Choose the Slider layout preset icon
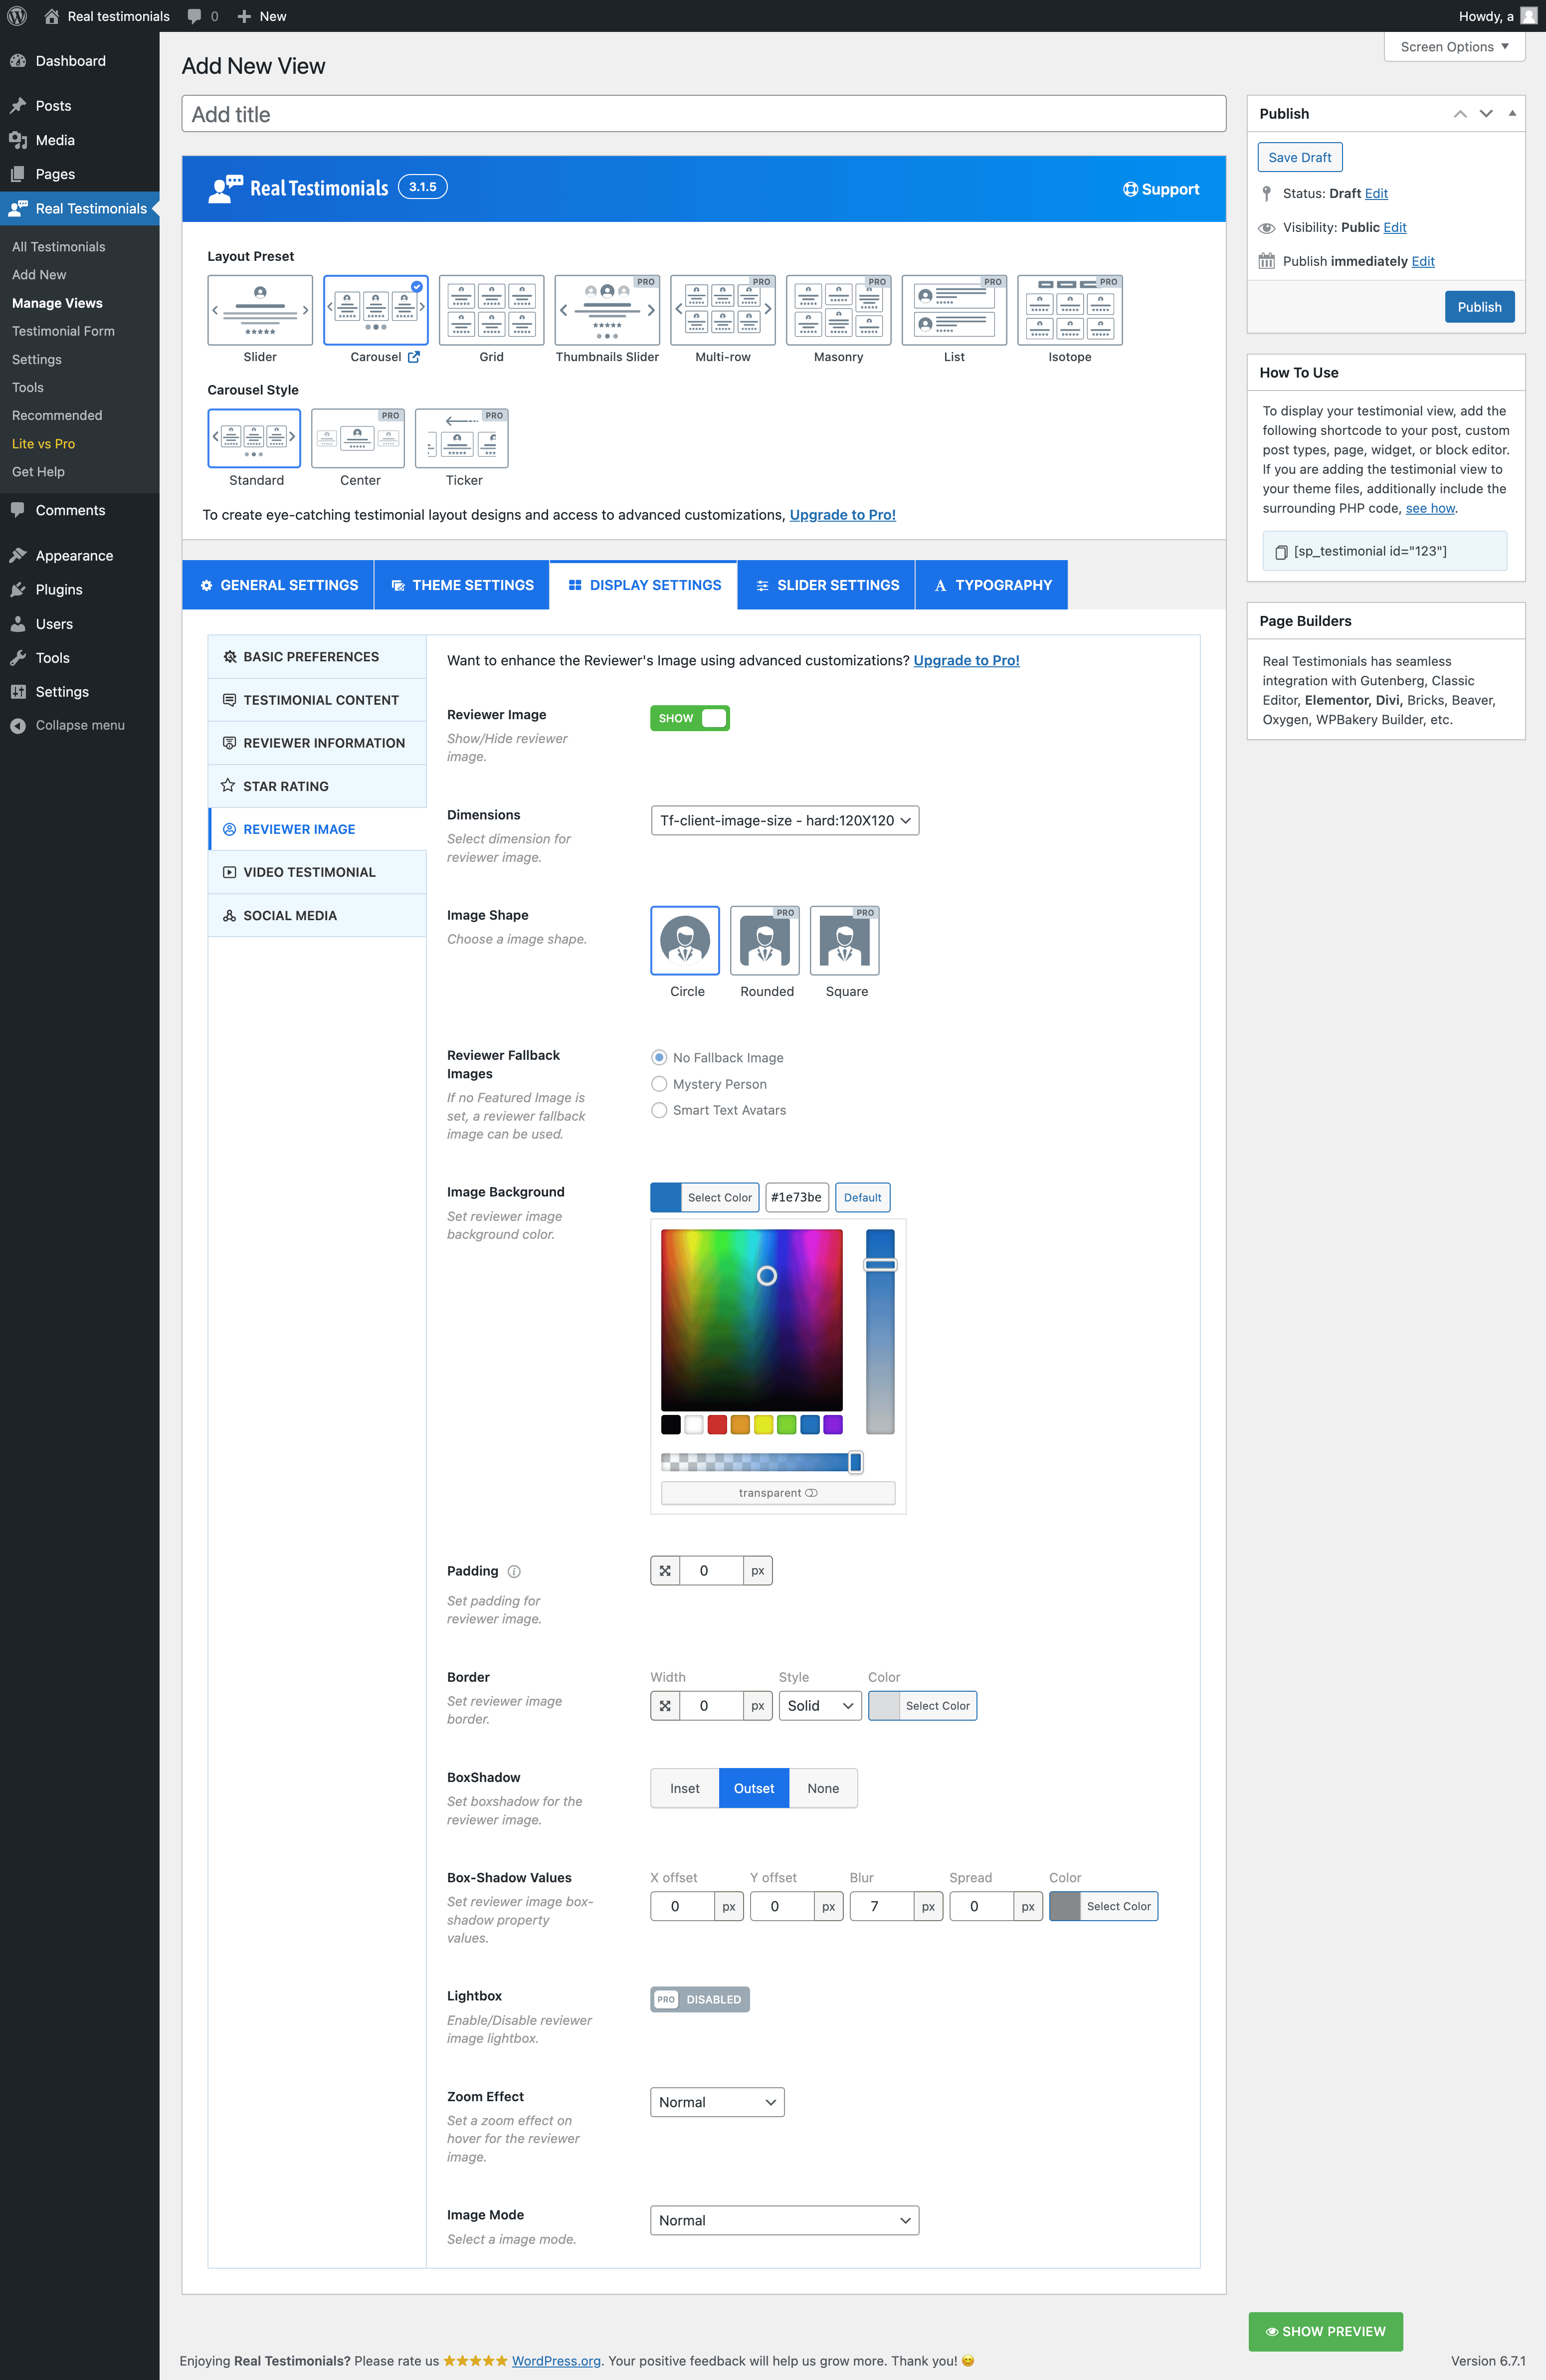Screen dimensions: 1546x2380 tap(260, 310)
